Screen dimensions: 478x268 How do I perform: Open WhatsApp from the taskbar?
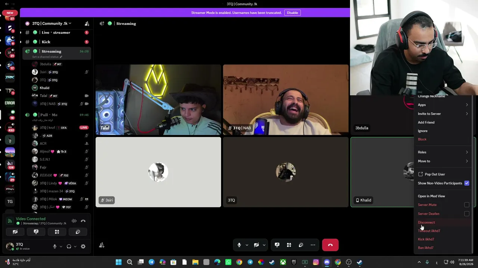228,262
